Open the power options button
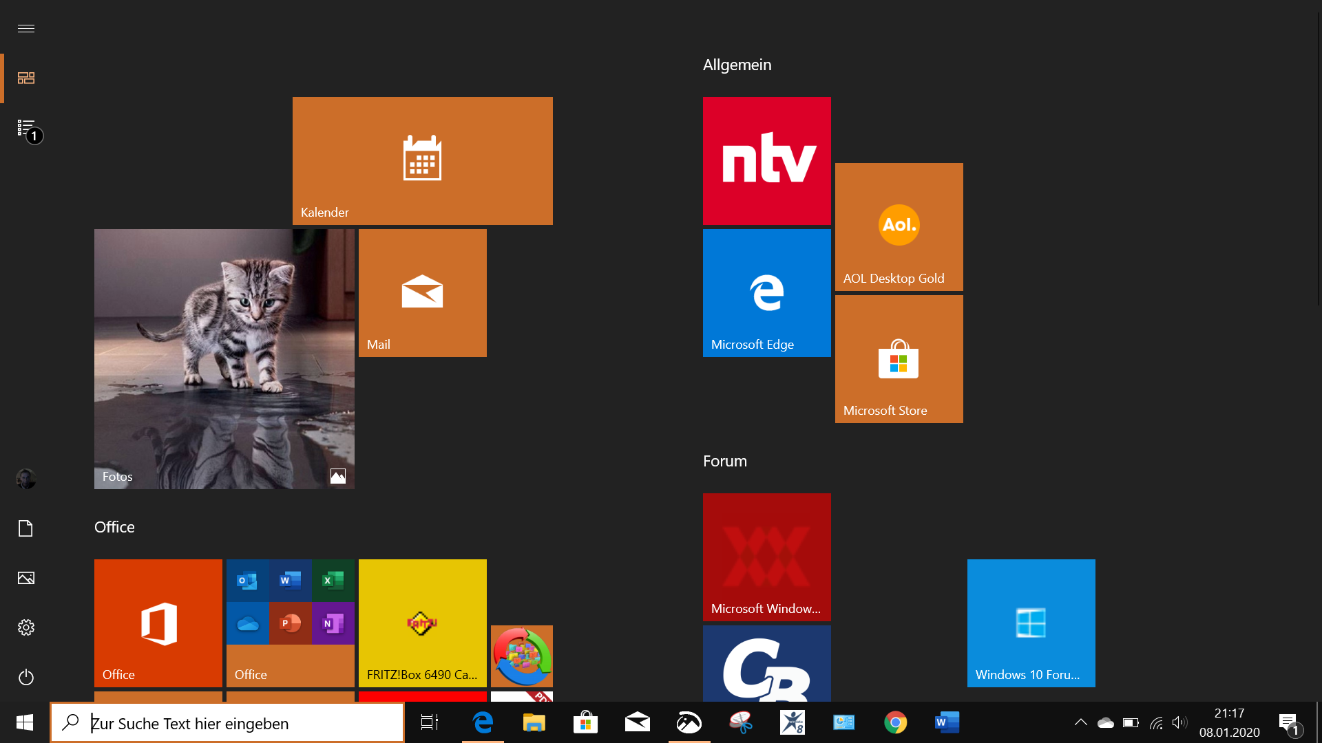The width and height of the screenshot is (1322, 743). click(x=26, y=677)
